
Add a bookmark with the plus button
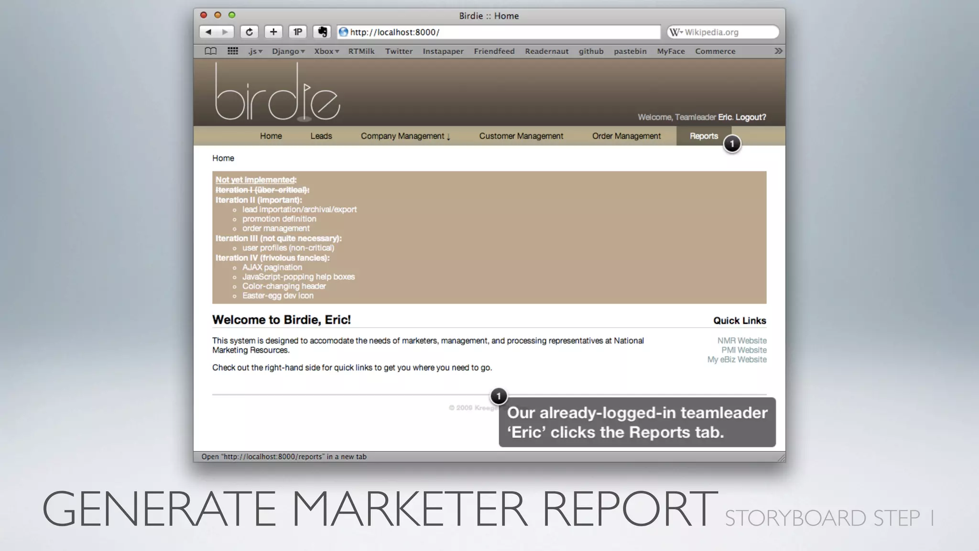273,32
